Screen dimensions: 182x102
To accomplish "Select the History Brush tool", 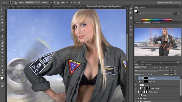I will pyautogui.click(x=2, y=40).
